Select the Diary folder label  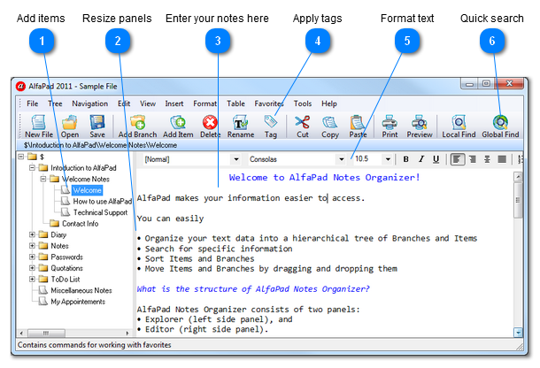click(58, 234)
